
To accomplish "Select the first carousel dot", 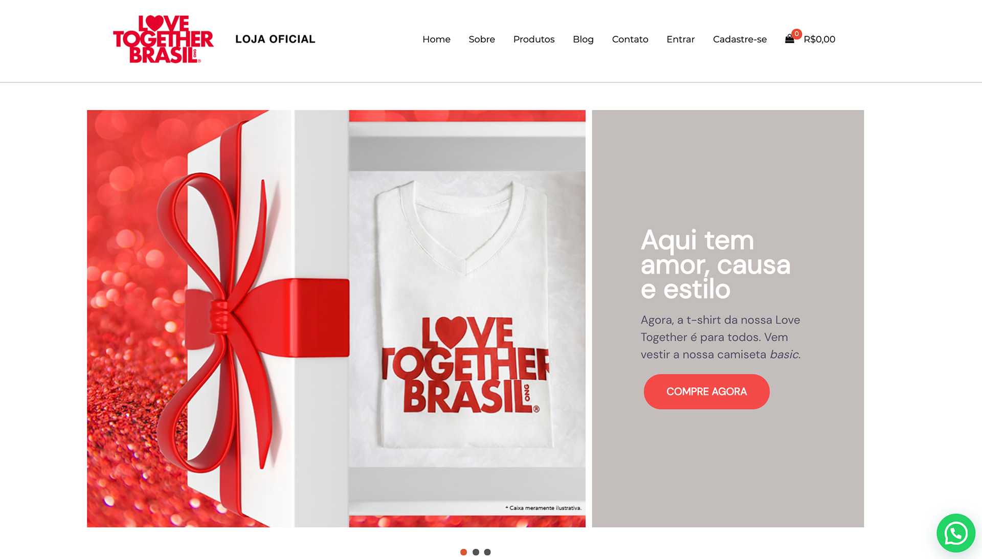I will click(x=463, y=552).
